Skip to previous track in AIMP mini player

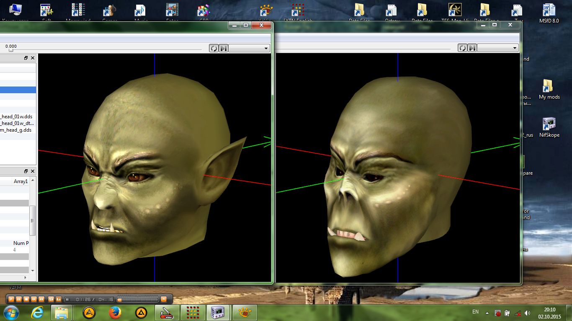[x=34, y=299]
